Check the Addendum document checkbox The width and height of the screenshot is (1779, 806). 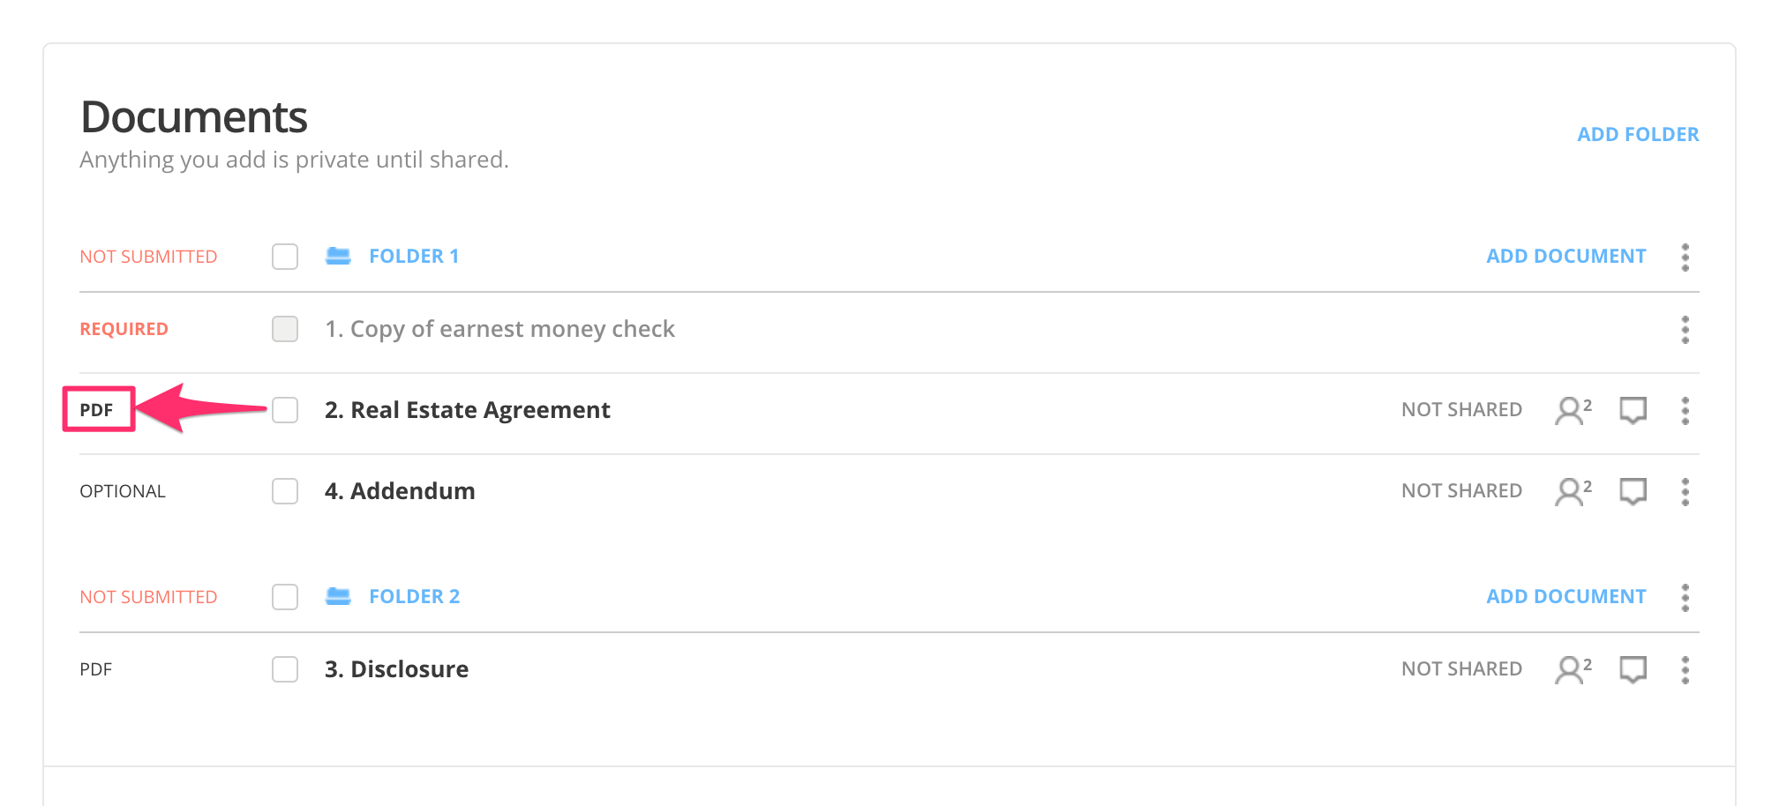[285, 491]
